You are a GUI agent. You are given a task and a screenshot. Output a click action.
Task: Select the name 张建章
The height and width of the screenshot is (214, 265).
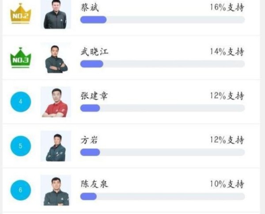click(94, 96)
